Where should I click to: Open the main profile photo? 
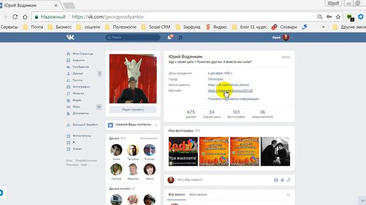[x=133, y=79]
